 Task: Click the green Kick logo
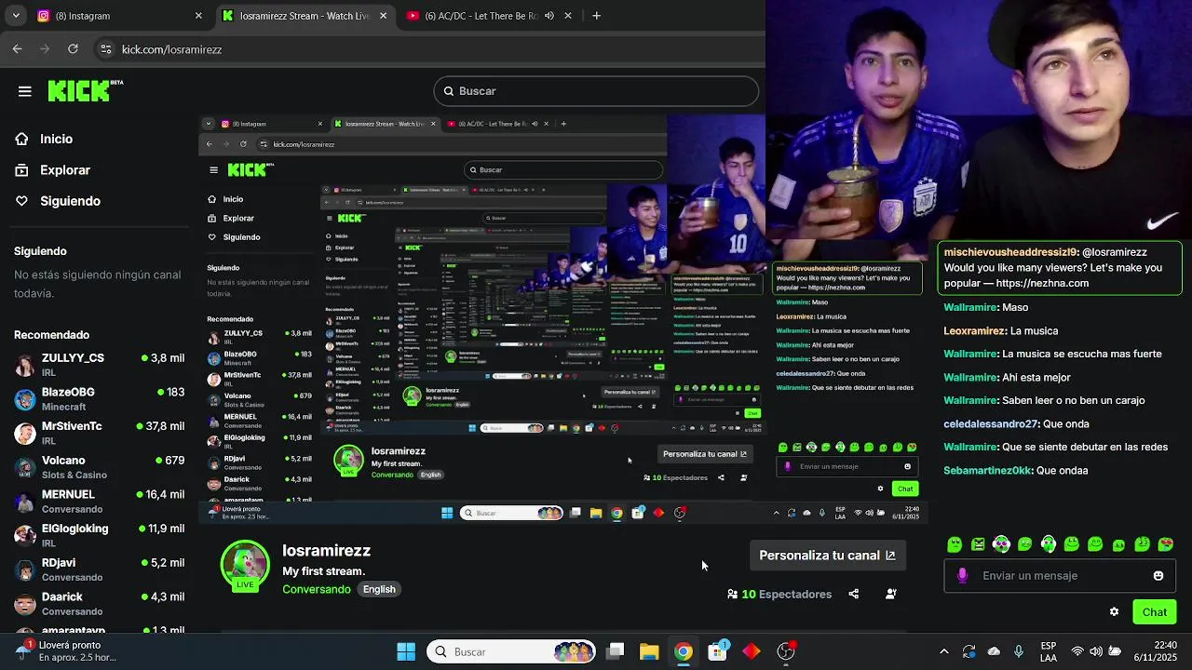tap(85, 90)
